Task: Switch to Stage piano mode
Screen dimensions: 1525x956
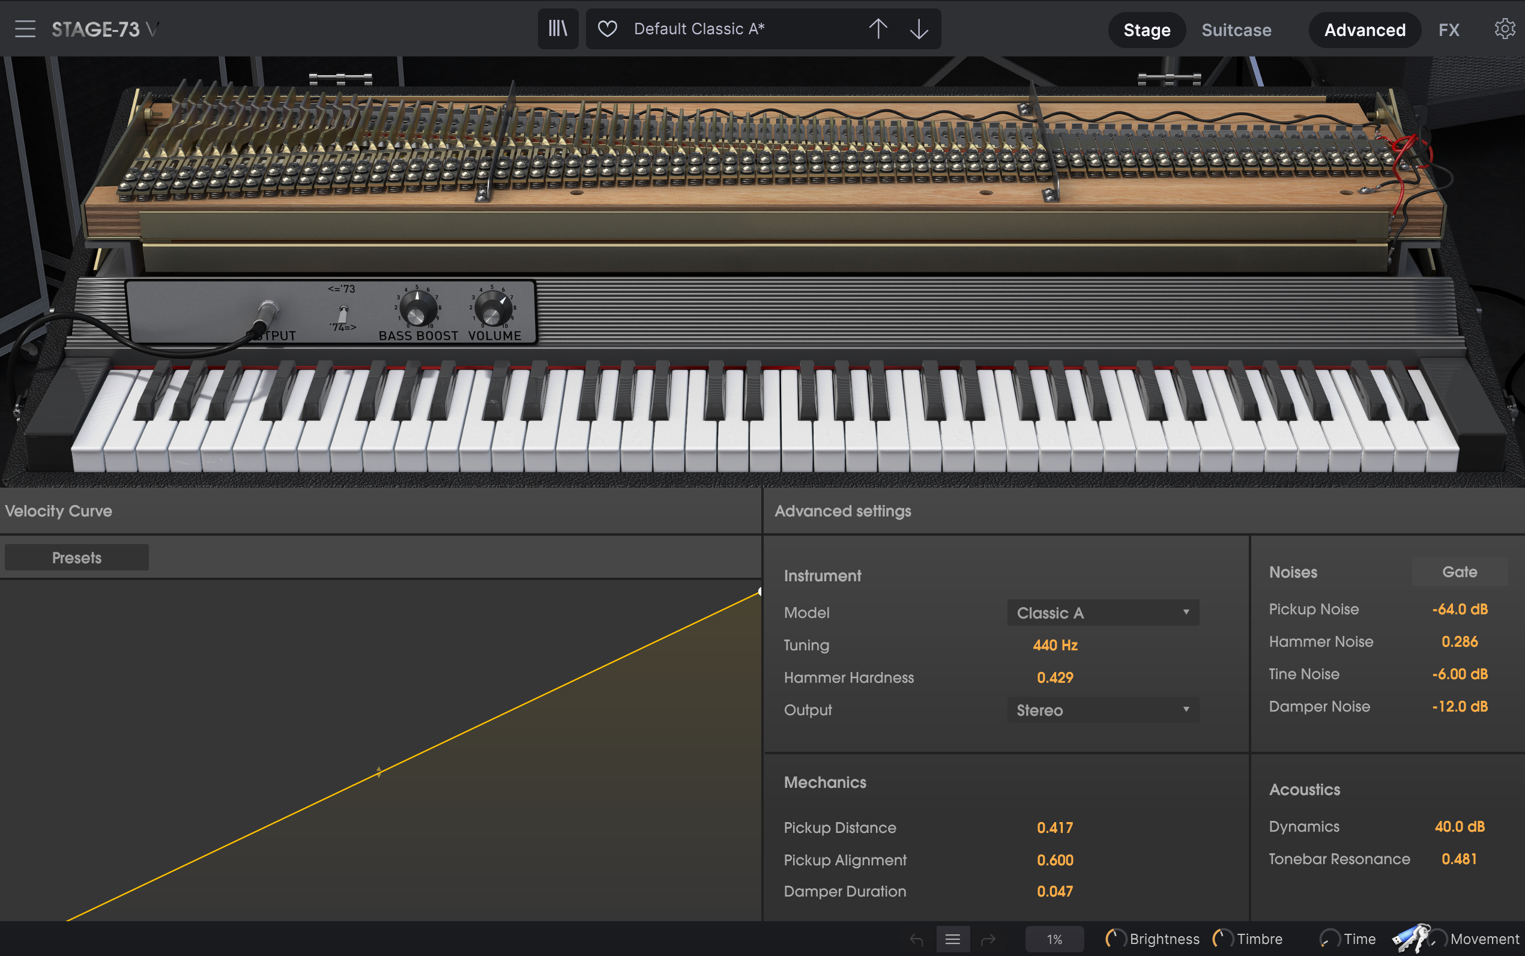Action: [1146, 29]
